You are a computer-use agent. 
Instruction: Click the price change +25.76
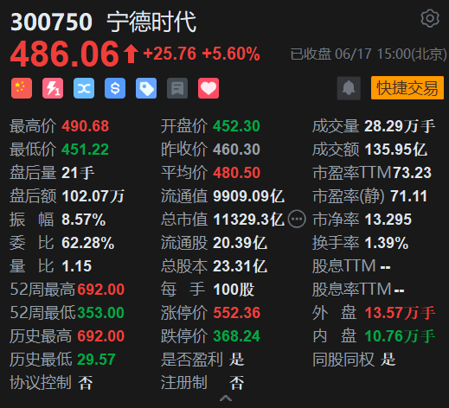tap(170, 54)
